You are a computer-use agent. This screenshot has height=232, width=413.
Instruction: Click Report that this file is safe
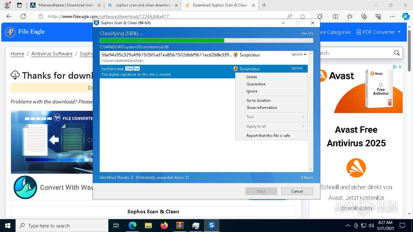(x=268, y=136)
